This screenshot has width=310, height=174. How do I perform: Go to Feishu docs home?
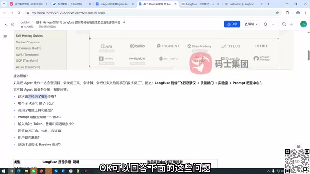(13, 24)
